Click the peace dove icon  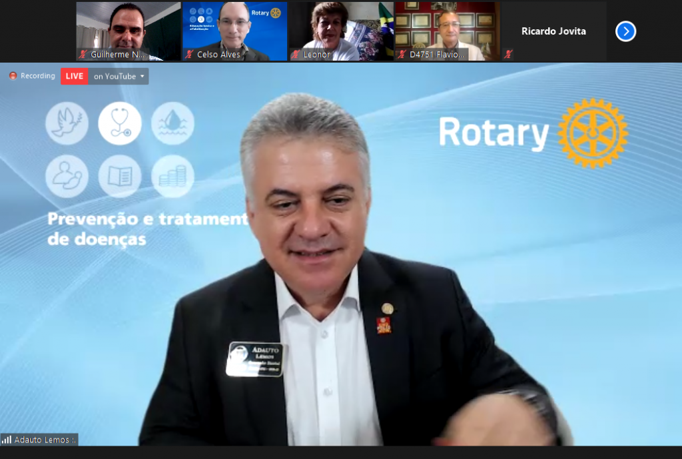coord(67,123)
